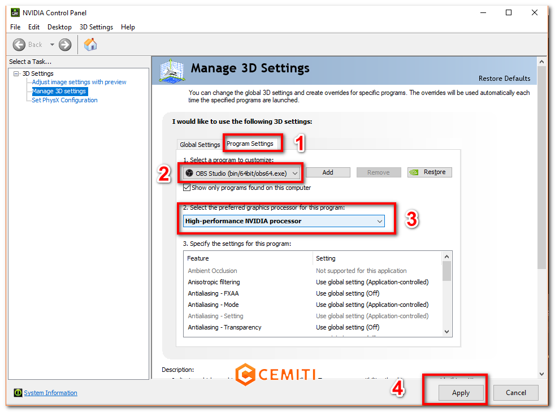Click the OBS Studio icon in program dropdown
This screenshot has width=555, height=412.
tap(189, 173)
